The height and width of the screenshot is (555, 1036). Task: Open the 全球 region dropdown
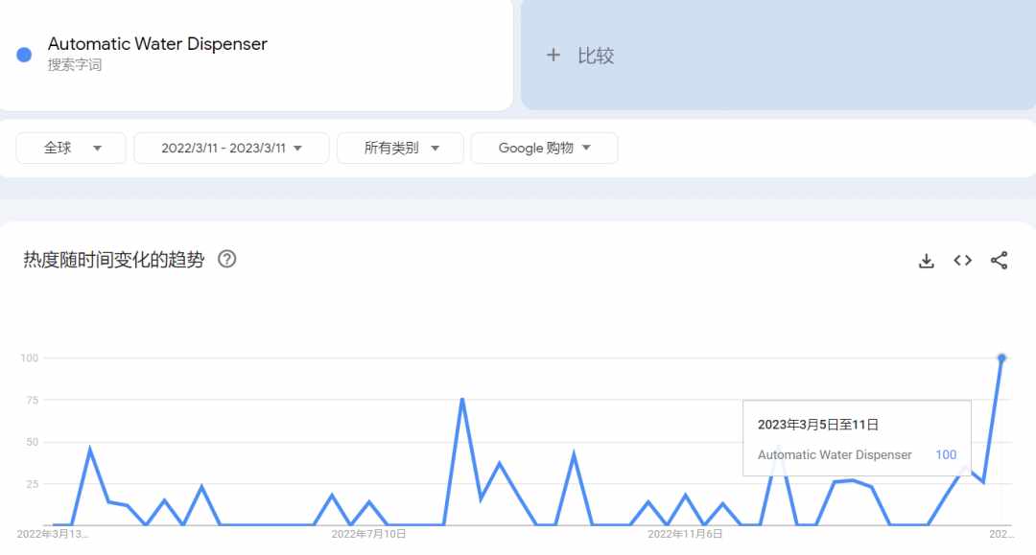(71, 148)
